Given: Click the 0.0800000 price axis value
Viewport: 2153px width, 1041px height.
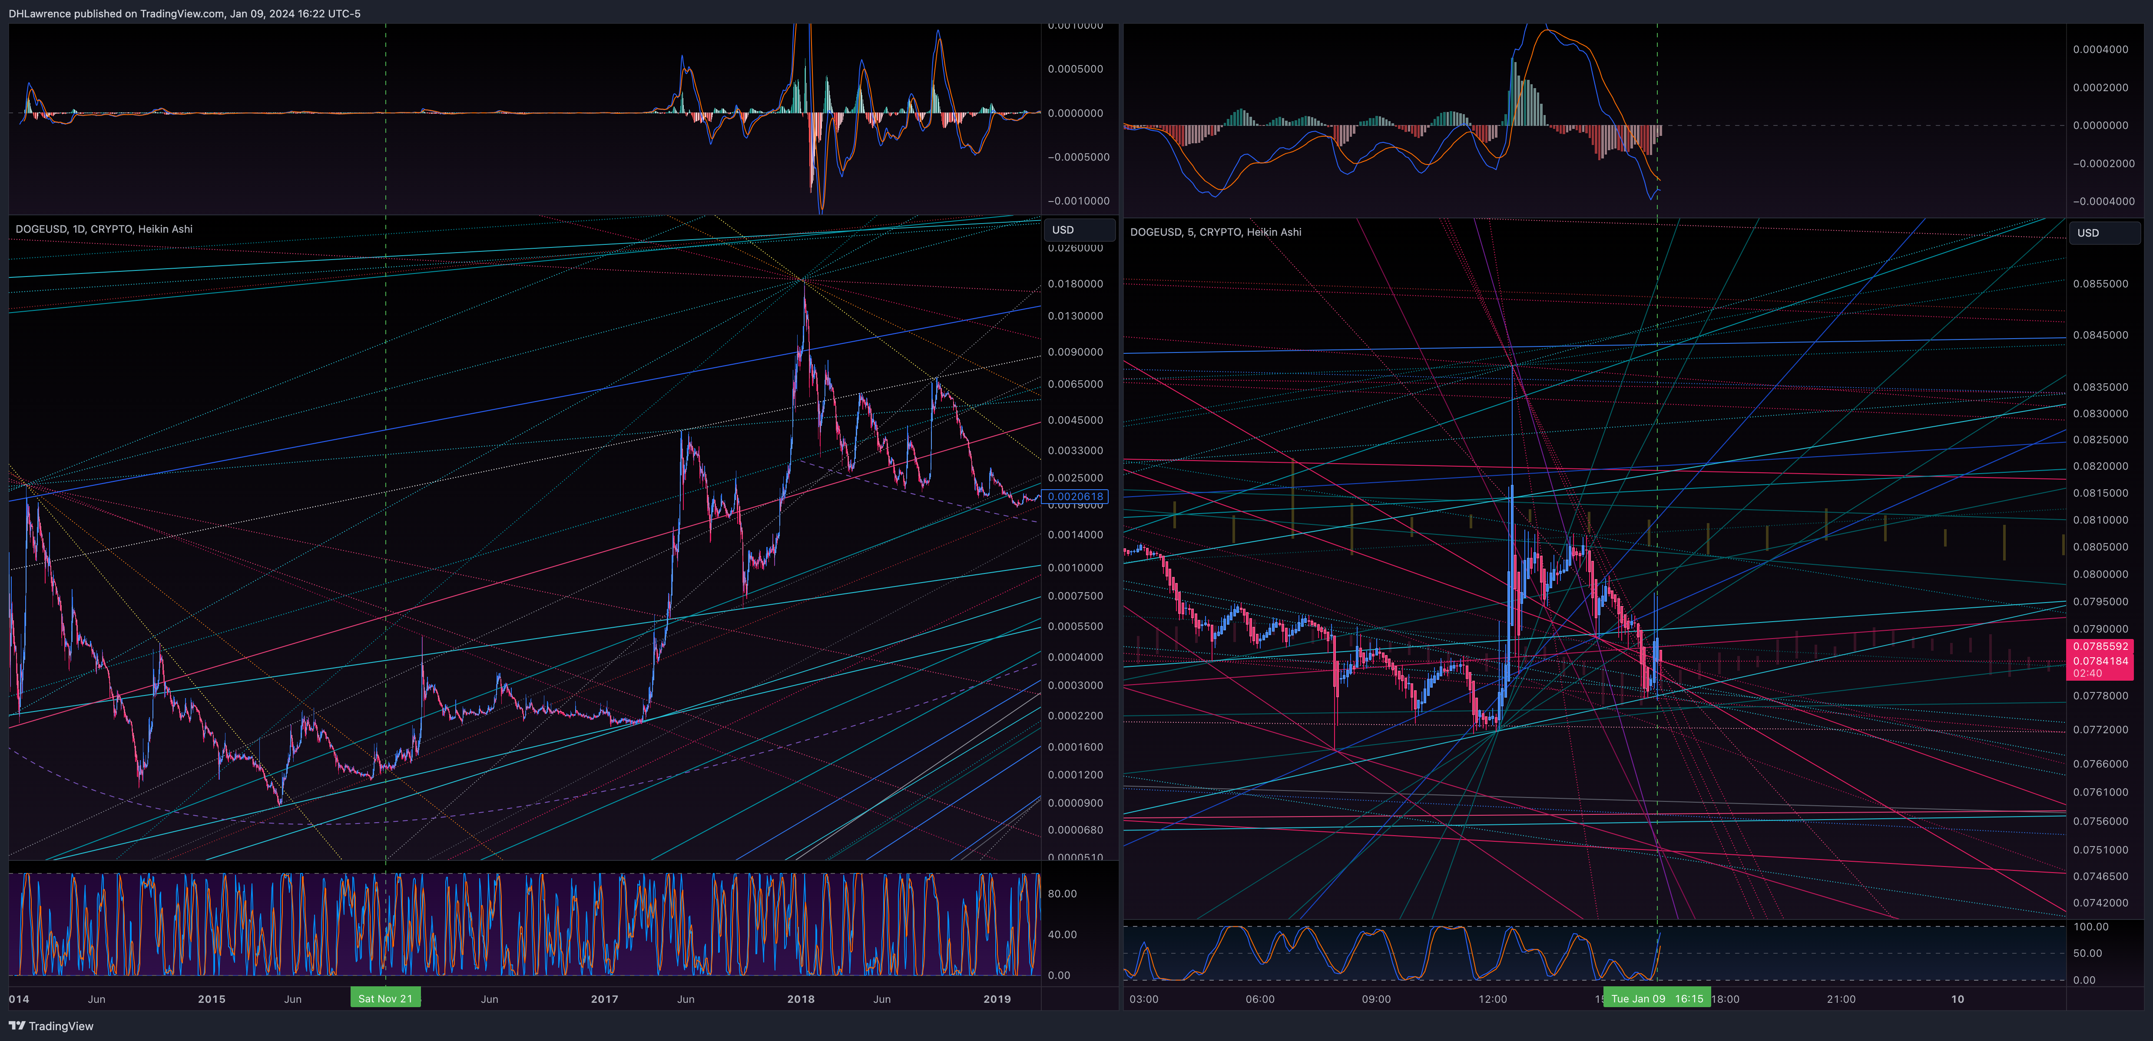Looking at the screenshot, I should pyautogui.click(x=2100, y=575).
